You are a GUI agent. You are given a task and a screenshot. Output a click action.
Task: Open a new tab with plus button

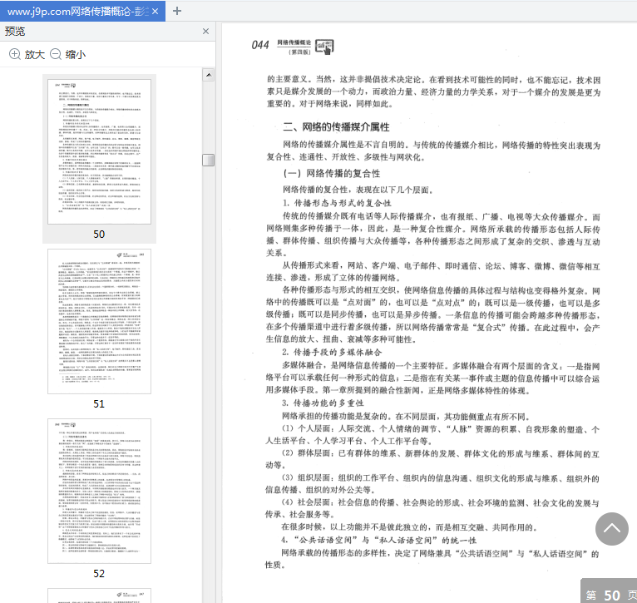click(177, 11)
